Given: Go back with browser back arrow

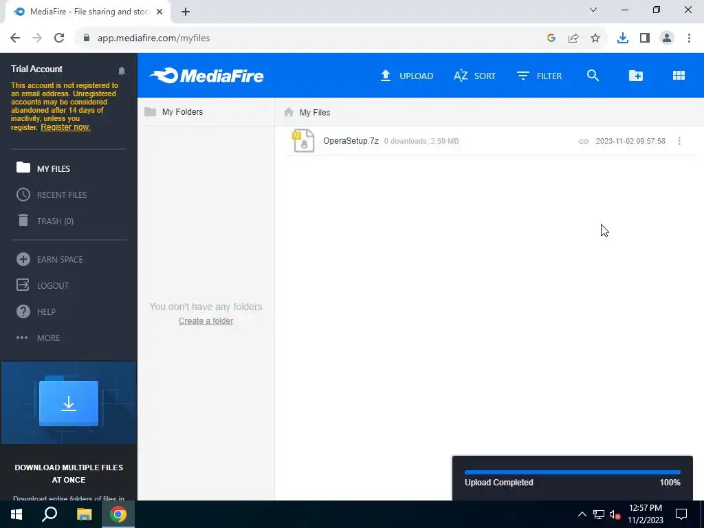Looking at the screenshot, I should pos(15,38).
